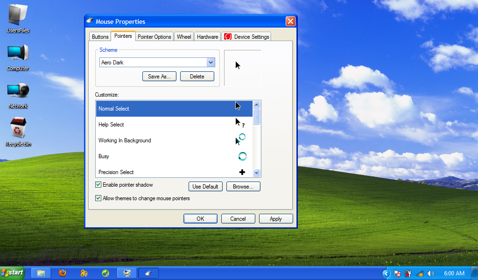
Task: Click the orange shielded gears taskbar icon
Action: click(84, 273)
